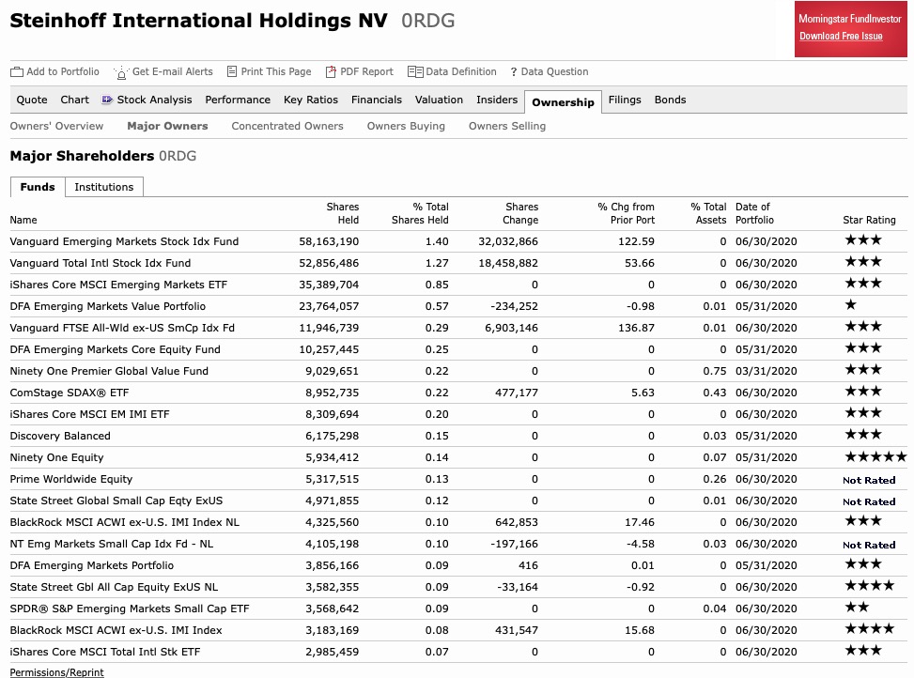Click the blue arrow icon beside Stock Analysis
Image resolution: width=914 pixels, height=678 pixels.
106,100
